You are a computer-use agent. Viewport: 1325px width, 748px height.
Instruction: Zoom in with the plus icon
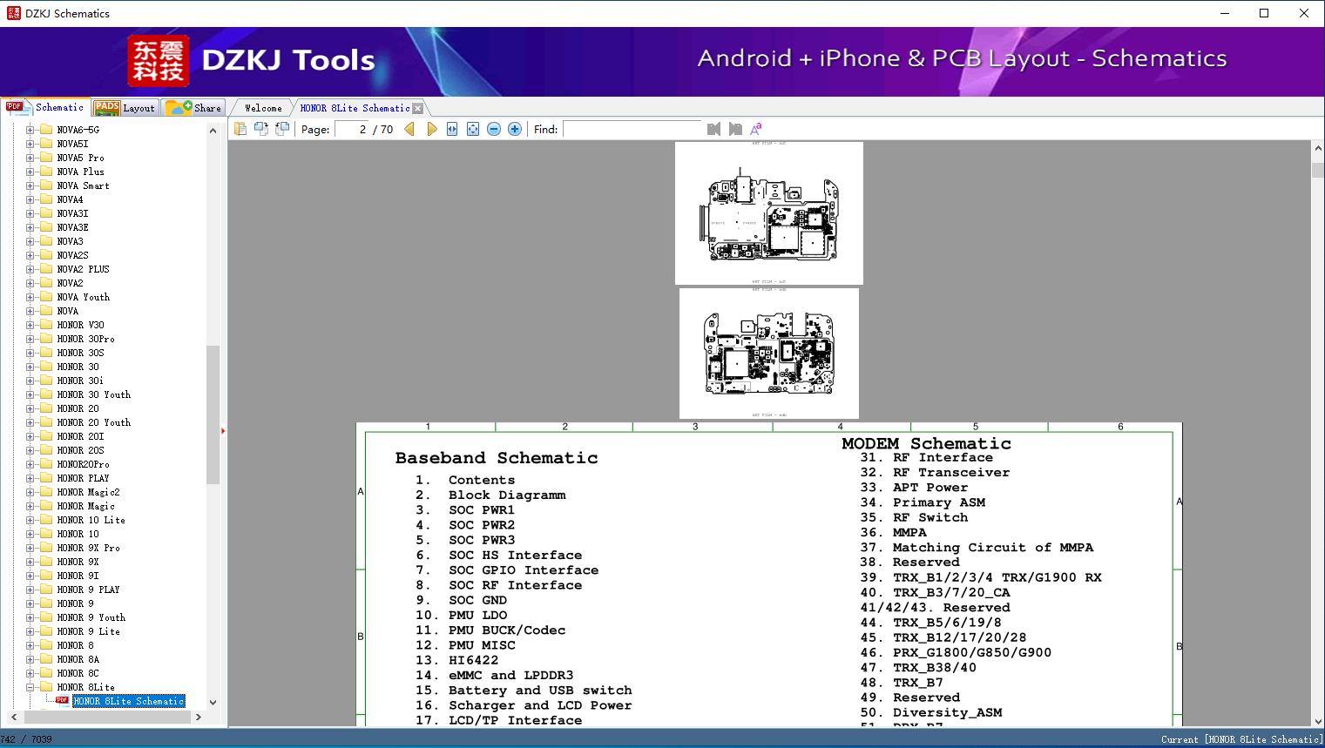515,129
